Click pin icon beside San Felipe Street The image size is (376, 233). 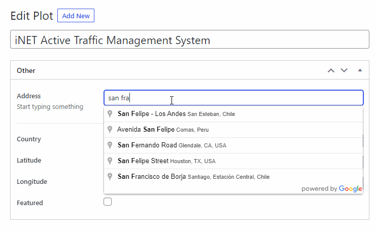click(110, 161)
